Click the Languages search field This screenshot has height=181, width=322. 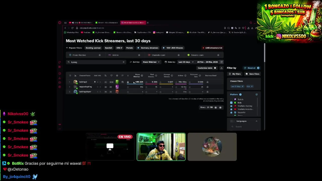tap(244, 127)
